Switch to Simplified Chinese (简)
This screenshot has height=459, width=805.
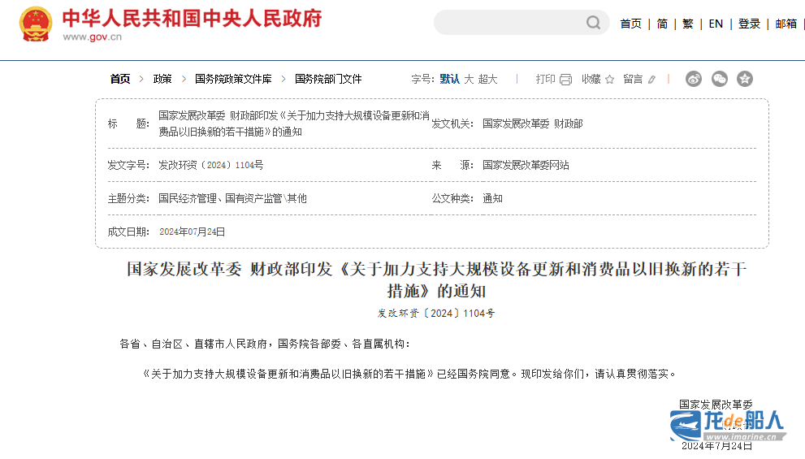pos(662,24)
